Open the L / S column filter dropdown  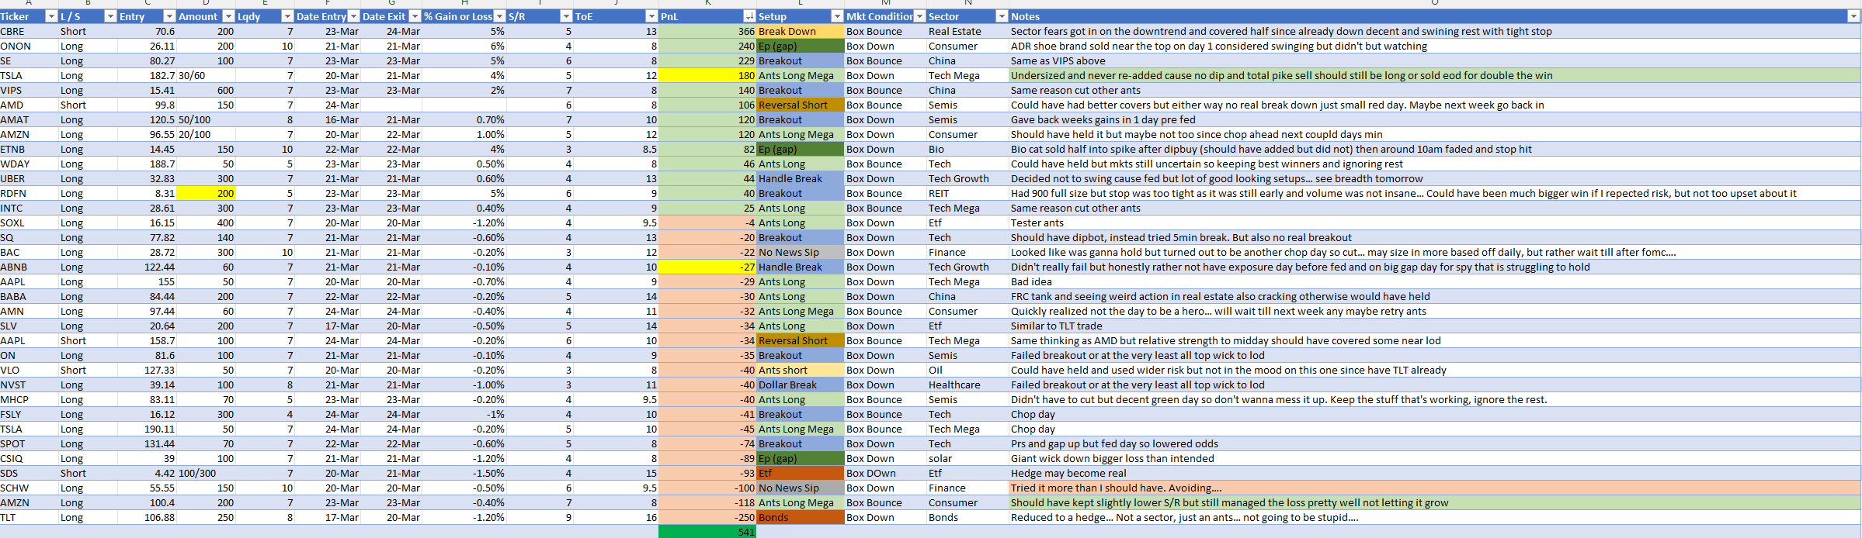(110, 16)
